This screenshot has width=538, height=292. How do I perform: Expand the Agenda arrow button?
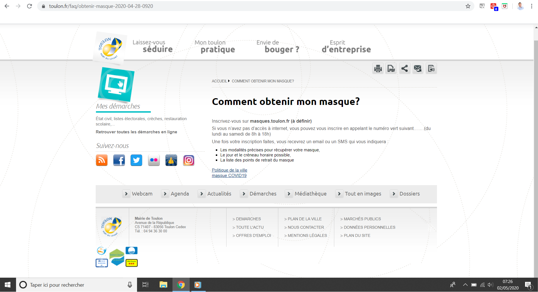click(165, 194)
